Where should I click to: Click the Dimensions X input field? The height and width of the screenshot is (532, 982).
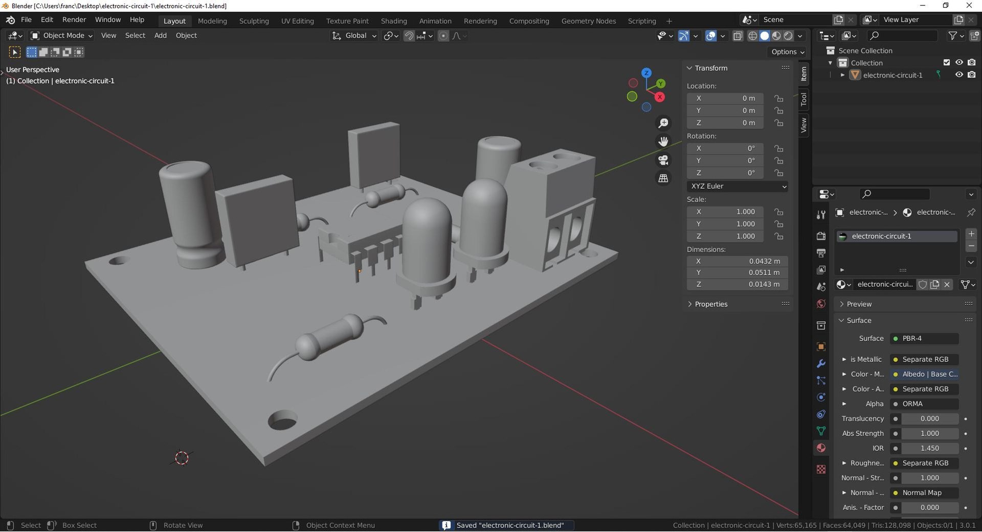[x=737, y=261]
